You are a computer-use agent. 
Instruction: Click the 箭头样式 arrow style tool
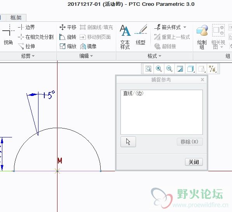(167, 27)
